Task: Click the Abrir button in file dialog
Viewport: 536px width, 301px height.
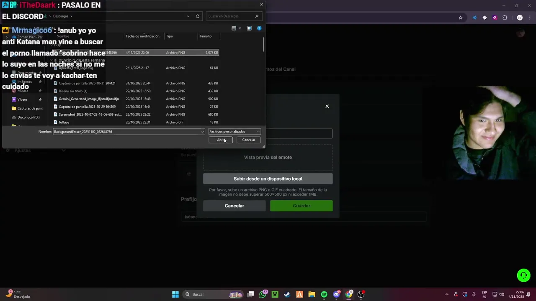Action: [221, 140]
